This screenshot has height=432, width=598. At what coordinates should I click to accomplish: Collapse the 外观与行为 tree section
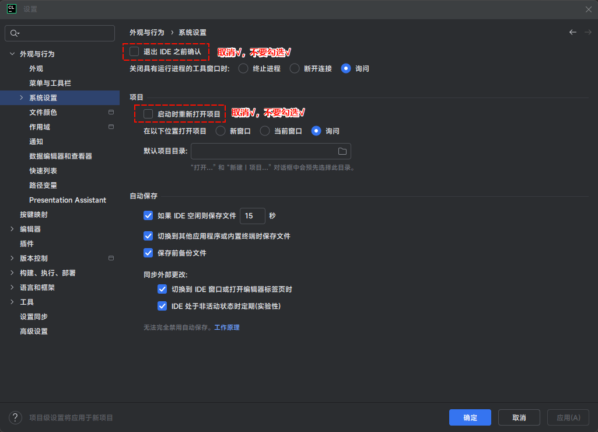point(12,54)
